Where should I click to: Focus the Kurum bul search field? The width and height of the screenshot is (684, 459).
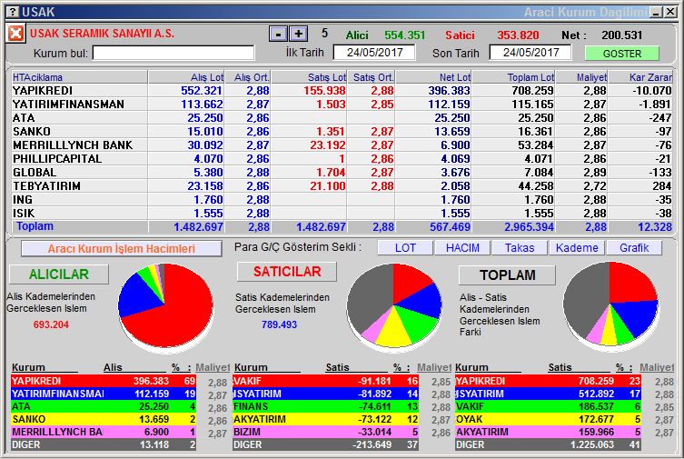tap(173, 53)
